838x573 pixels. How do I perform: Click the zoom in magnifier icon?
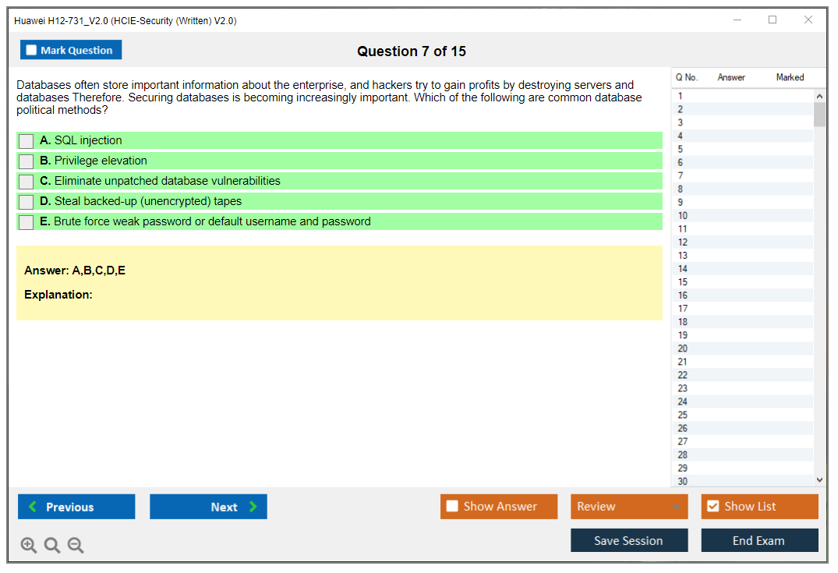[29, 546]
